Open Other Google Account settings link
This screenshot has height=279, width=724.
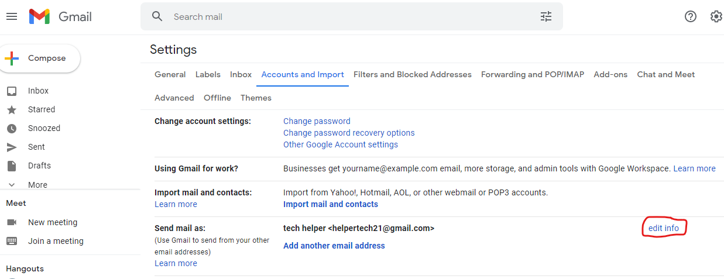pos(341,144)
